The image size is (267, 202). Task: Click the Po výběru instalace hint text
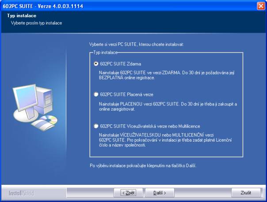[x=142, y=166]
